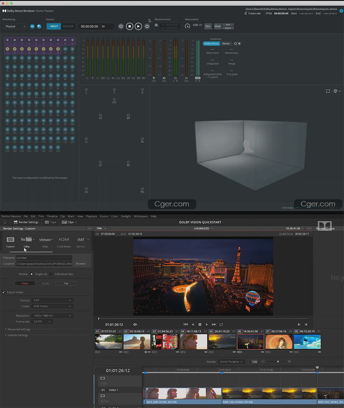This screenshot has width=344, height=408.
Task: Click the rewind-history icon beside timecode
Action: (x=121, y=26)
